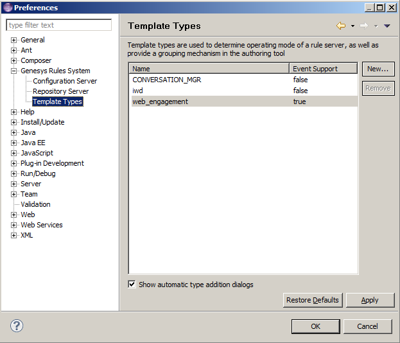Select Repository Server preference page

pyautogui.click(x=61, y=91)
